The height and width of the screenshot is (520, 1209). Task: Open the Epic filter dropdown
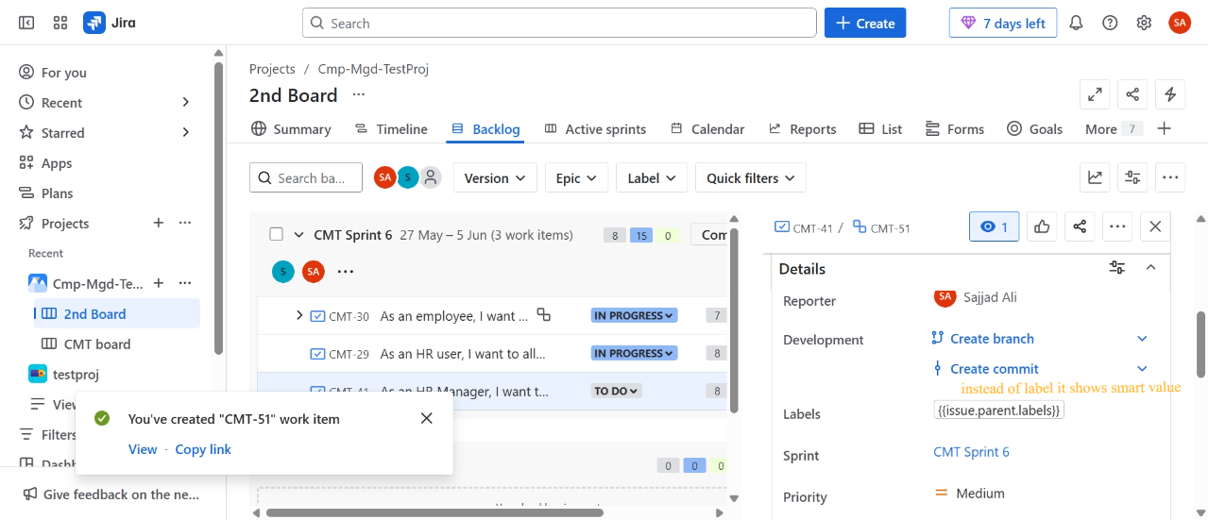point(576,177)
